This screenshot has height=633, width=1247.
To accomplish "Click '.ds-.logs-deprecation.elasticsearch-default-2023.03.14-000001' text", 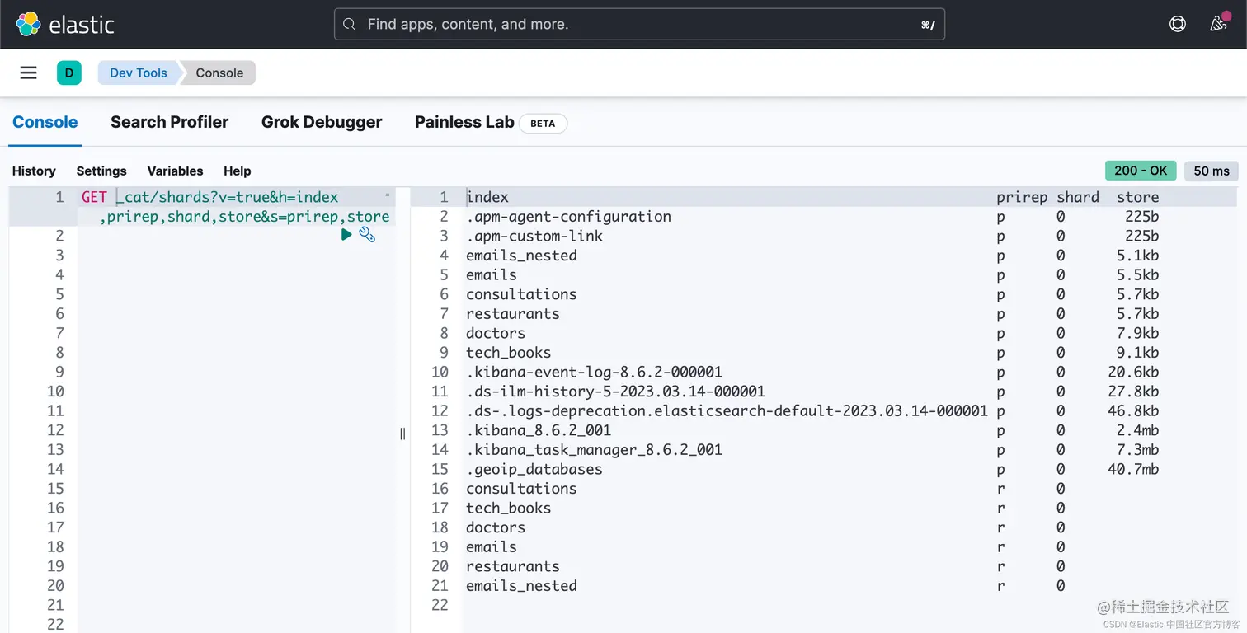I will [727, 410].
